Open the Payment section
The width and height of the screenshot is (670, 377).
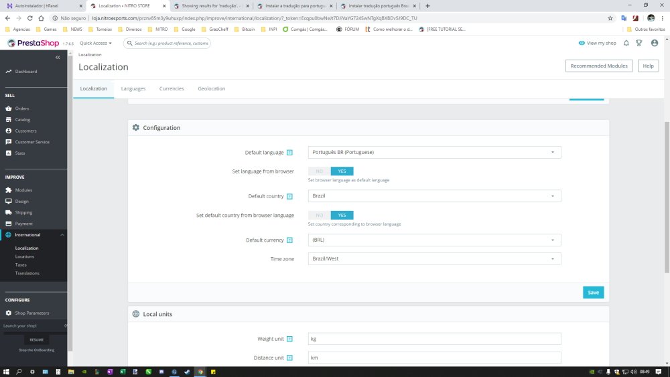(x=23, y=223)
